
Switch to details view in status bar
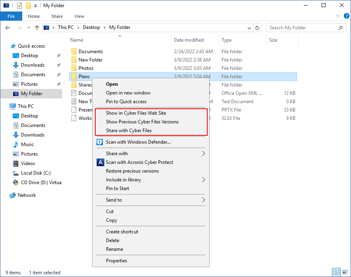pyautogui.click(x=337, y=272)
